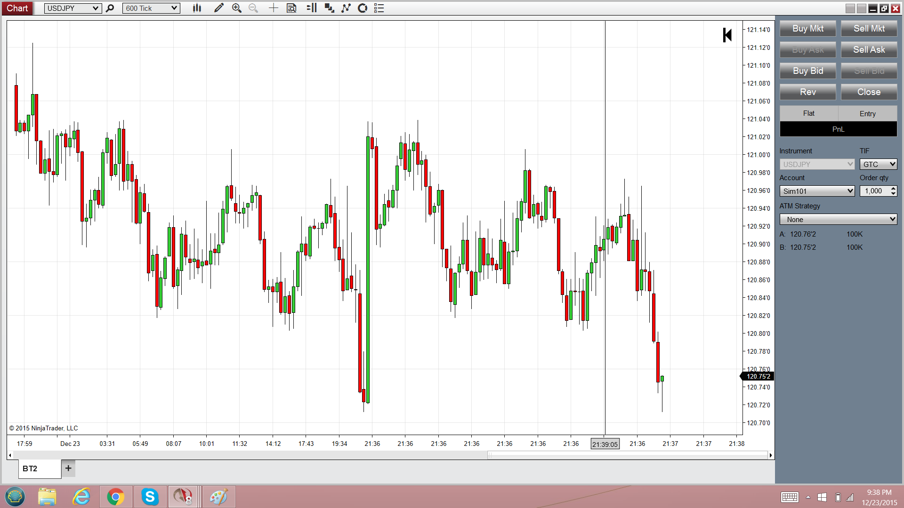
Task: Select the pencil drawing tools icon
Action: [x=218, y=8]
